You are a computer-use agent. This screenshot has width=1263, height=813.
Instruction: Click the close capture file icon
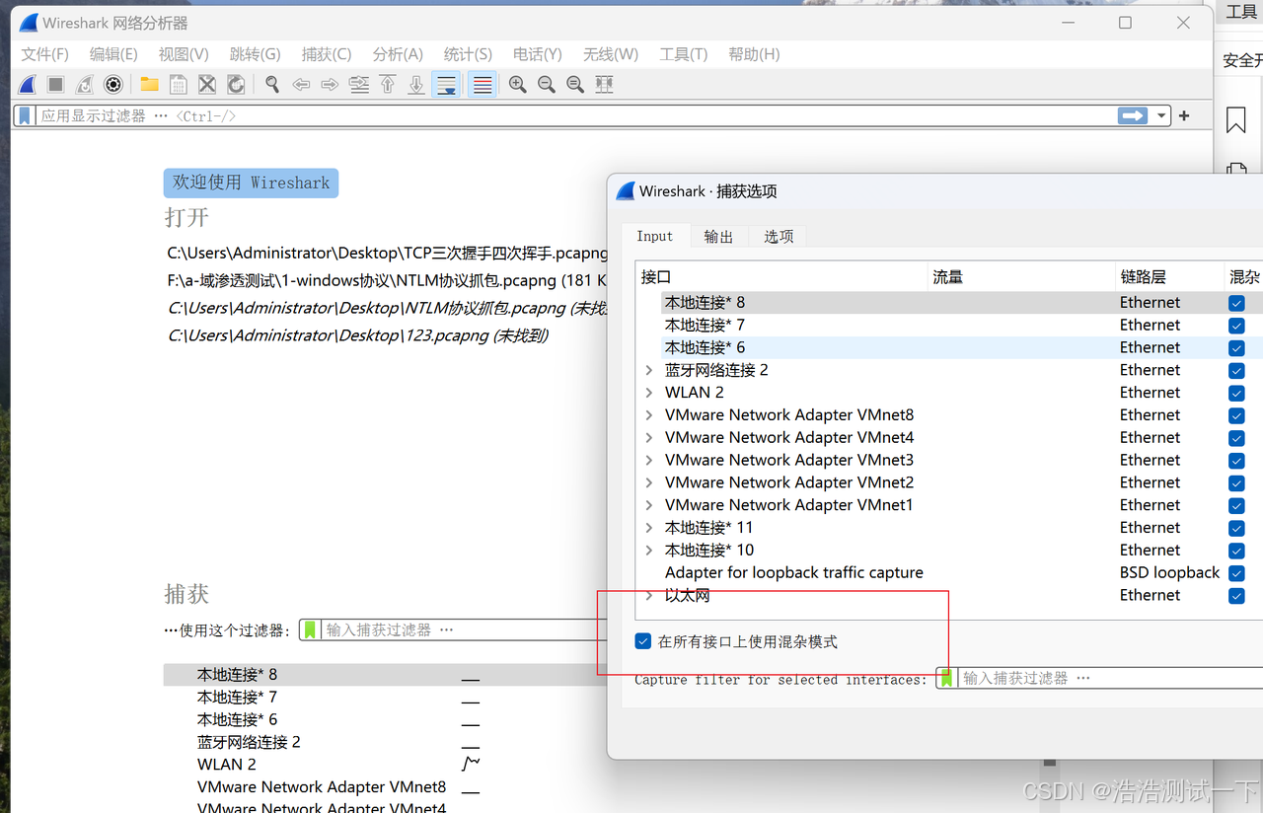pos(206,85)
